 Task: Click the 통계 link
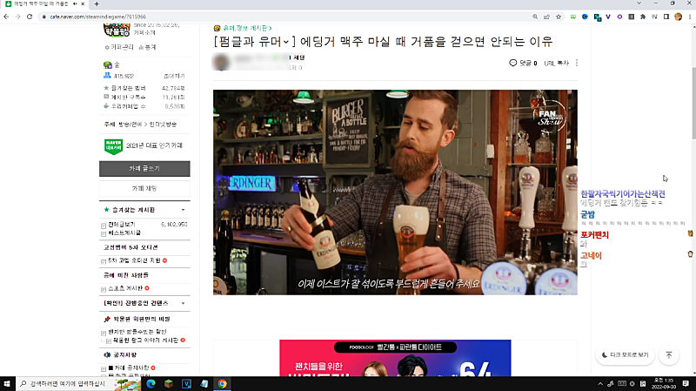[147, 47]
